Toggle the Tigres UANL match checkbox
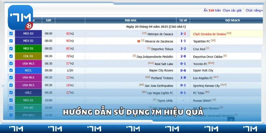 coord(11,100)
